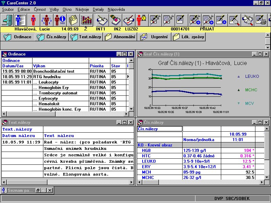Select the Urgentní folder button
This screenshot has height=203, width=271.
pyautogui.click(x=154, y=37)
